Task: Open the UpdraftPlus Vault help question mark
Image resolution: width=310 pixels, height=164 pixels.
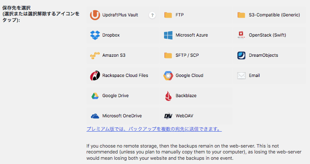Action: [152, 15]
